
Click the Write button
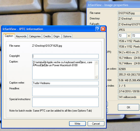(x=77, y=124)
